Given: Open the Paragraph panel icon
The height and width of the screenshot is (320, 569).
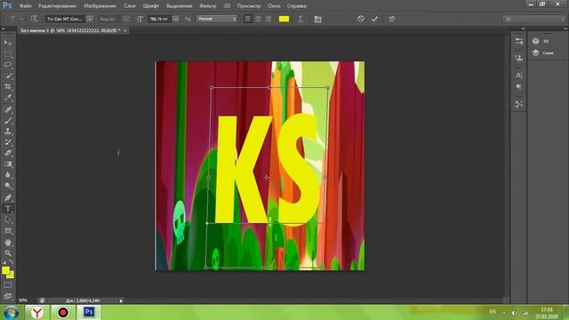Looking at the screenshot, I should [x=519, y=87].
